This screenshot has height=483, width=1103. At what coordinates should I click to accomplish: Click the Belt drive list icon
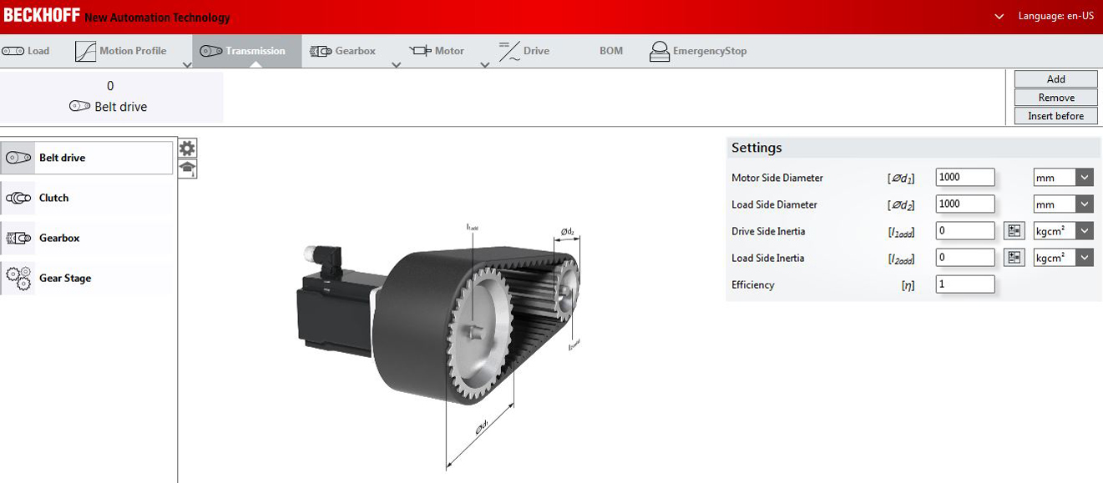(18, 158)
